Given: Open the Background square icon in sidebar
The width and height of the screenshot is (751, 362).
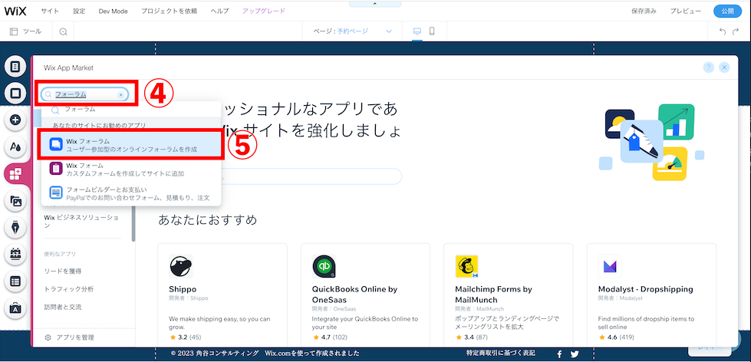Looking at the screenshot, I should point(15,93).
